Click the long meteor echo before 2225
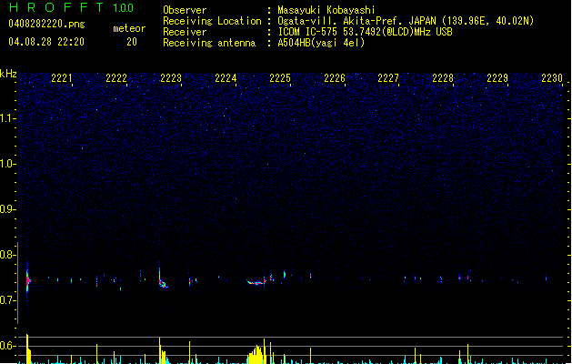The image size is (572, 364). pyautogui.click(x=256, y=282)
